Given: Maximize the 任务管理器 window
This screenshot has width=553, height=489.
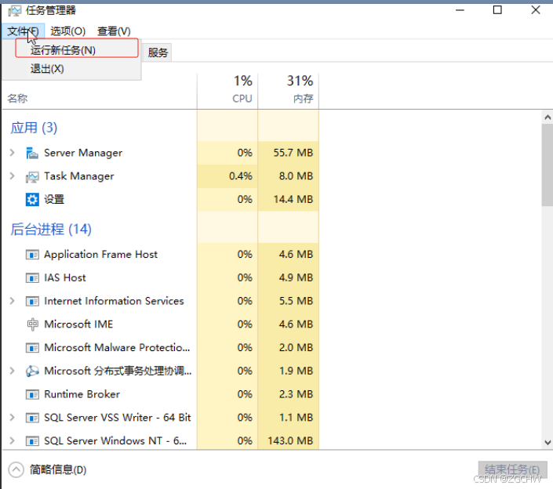Looking at the screenshot, I should 497,10.
